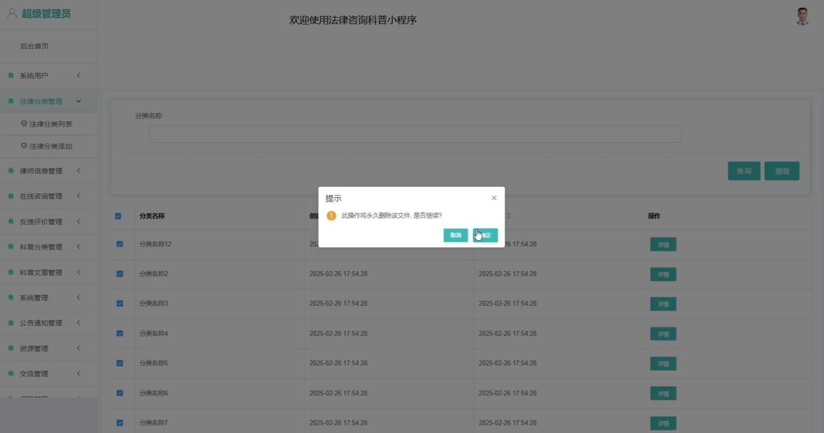
Task: Open the admin avatar in the top-right corner
Action: click(803, 17)
